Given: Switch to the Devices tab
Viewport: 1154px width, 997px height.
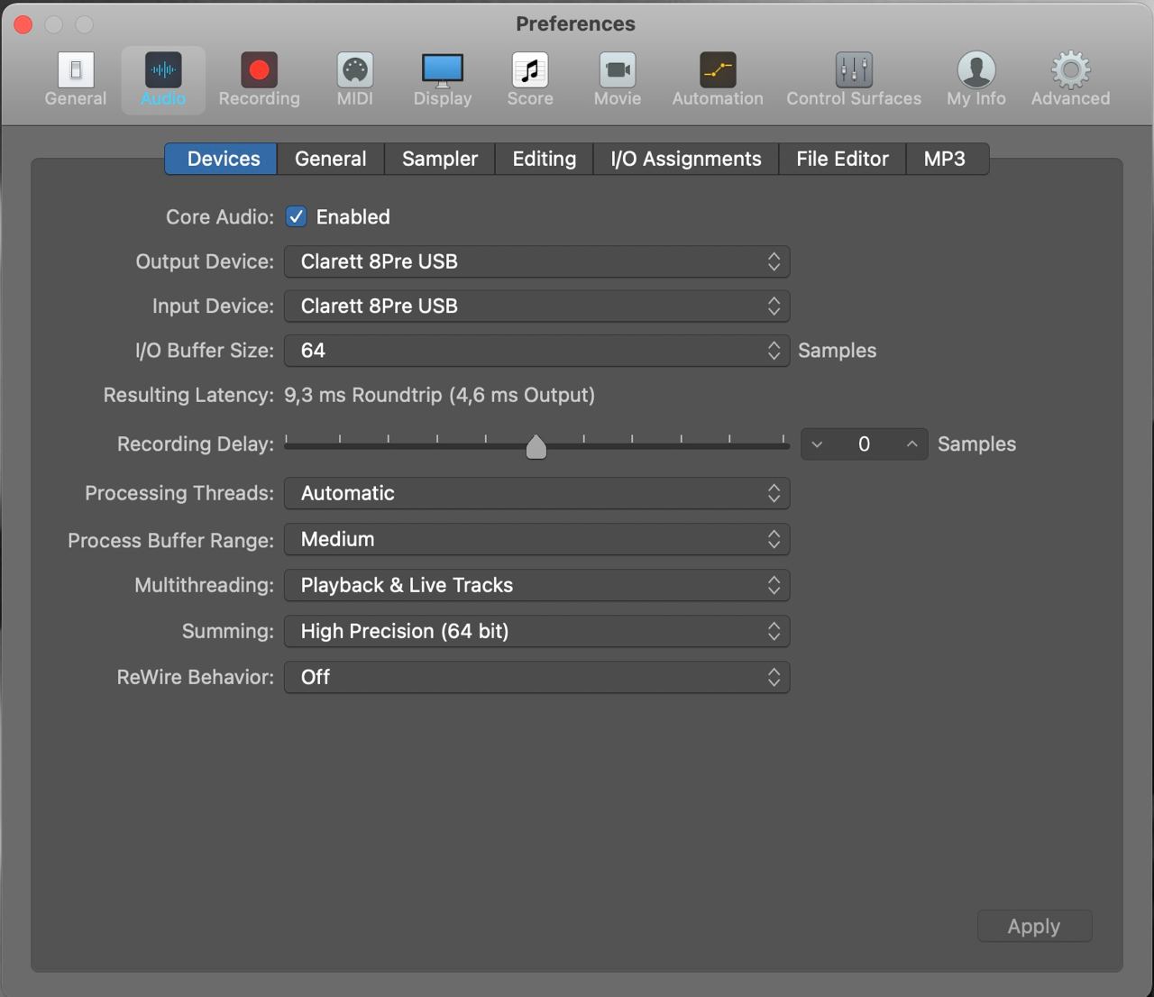Looking at the screenshot, I should point(222,159).
